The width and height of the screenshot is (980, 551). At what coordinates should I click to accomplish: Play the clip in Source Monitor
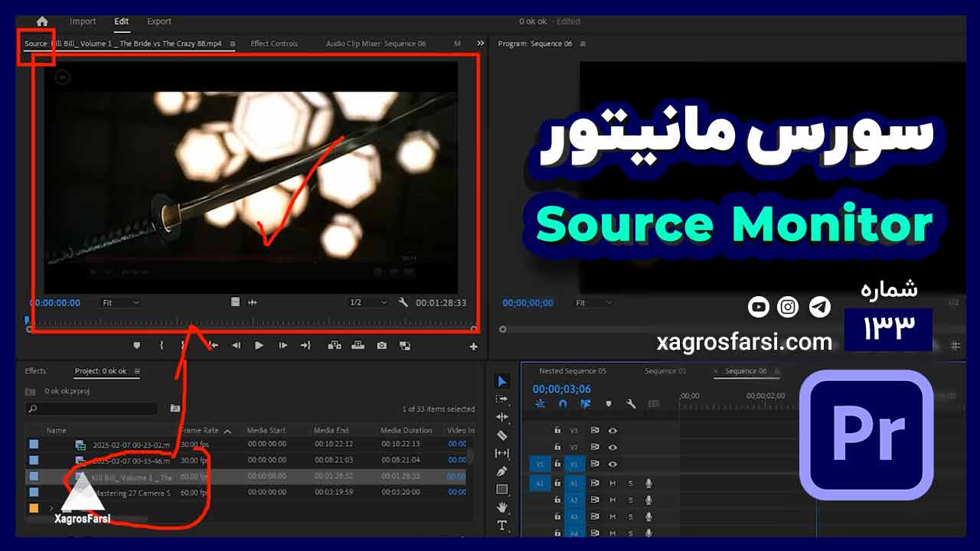pos(259,346)
